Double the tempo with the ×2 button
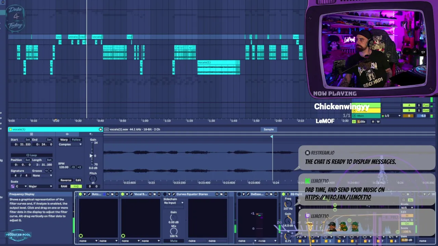Image resolution: width=438 pixels, height=246 pixels. pyautogui.click(x=79, y=167)
